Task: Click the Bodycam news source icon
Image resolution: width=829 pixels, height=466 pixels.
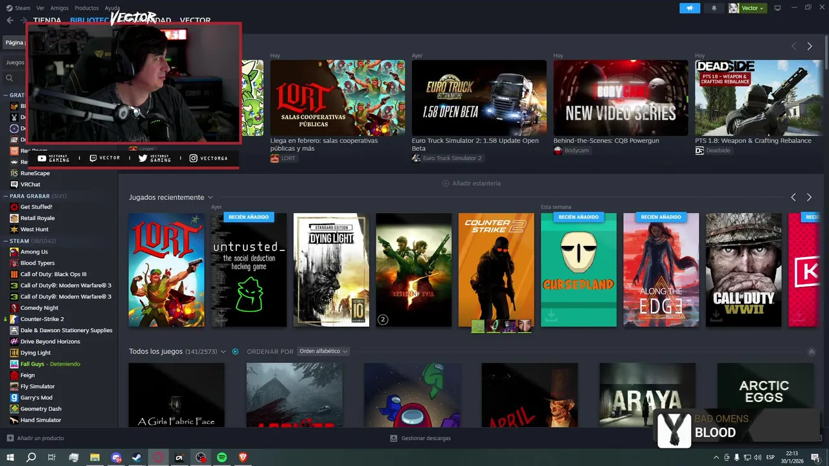Action: pos(558,150)
